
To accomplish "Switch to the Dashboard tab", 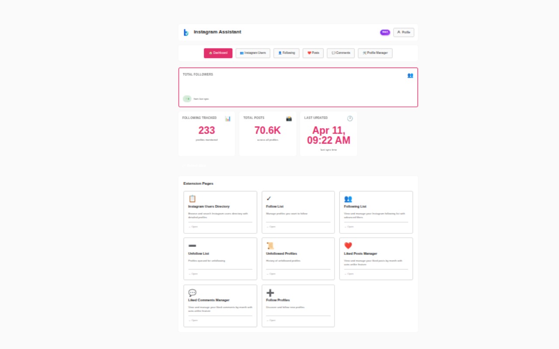I will click(218, 53).
